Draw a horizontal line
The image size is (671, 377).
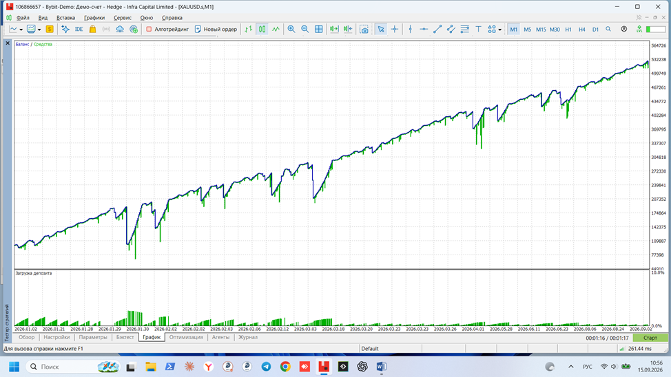424,29
